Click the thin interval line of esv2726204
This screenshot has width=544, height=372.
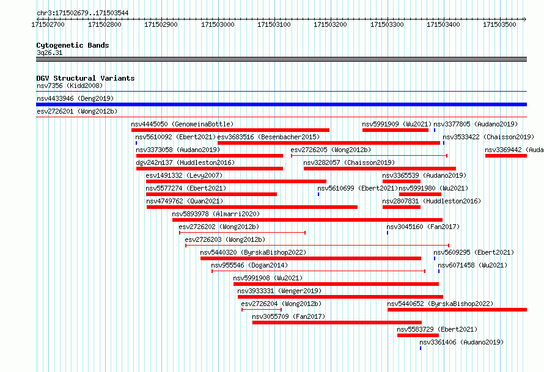pyautogui.click(x=262, y=310)
